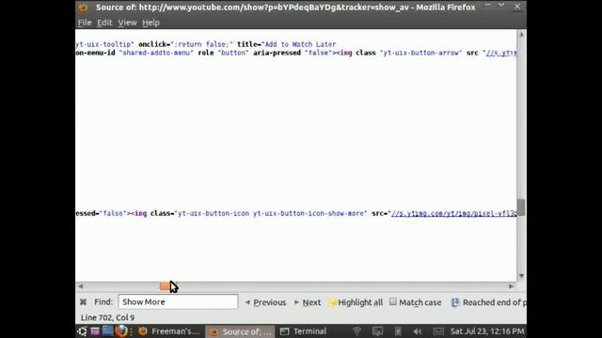Click the display tray icon
The image size is (602, 338).
coord(377,331)
